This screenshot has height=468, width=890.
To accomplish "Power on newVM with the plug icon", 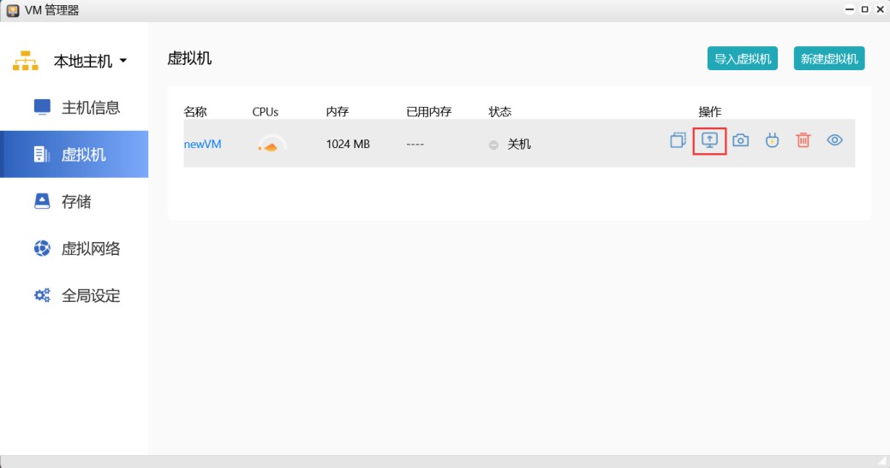I will (x=772, y=140).
